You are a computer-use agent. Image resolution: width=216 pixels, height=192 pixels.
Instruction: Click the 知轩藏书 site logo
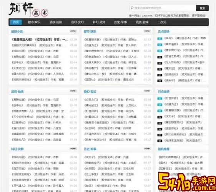(x=28, y=10)
